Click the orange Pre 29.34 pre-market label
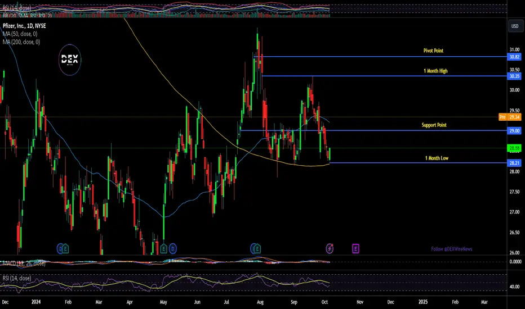525x309 pixels. (510, 117)
